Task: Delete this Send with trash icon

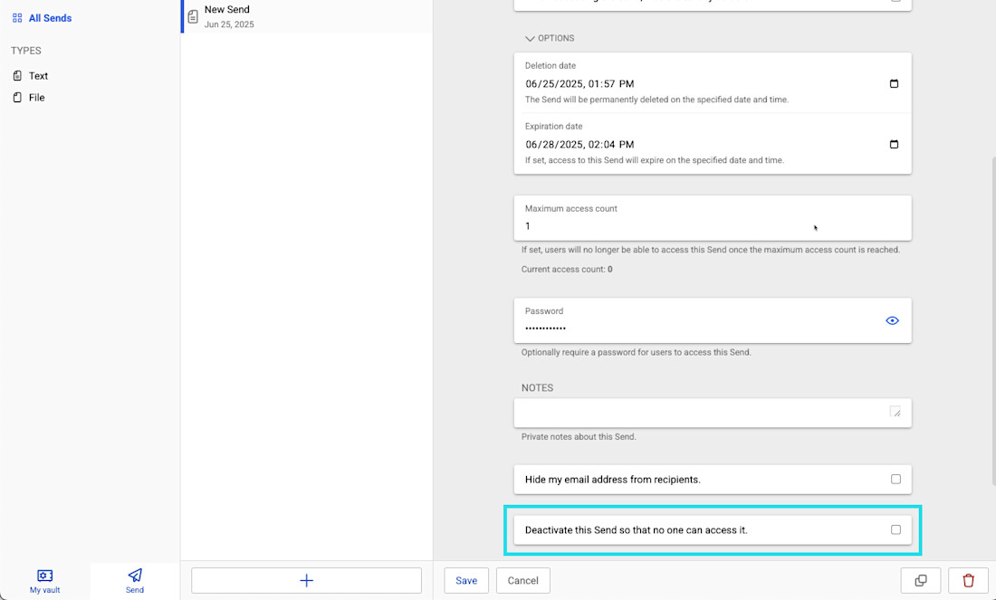Action: pyautogui.click(x=968, y=581)
